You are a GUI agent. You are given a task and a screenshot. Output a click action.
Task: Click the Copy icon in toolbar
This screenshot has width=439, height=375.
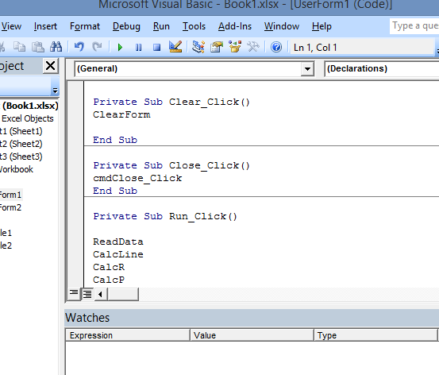pyautogui.click(x=19, y=47)
